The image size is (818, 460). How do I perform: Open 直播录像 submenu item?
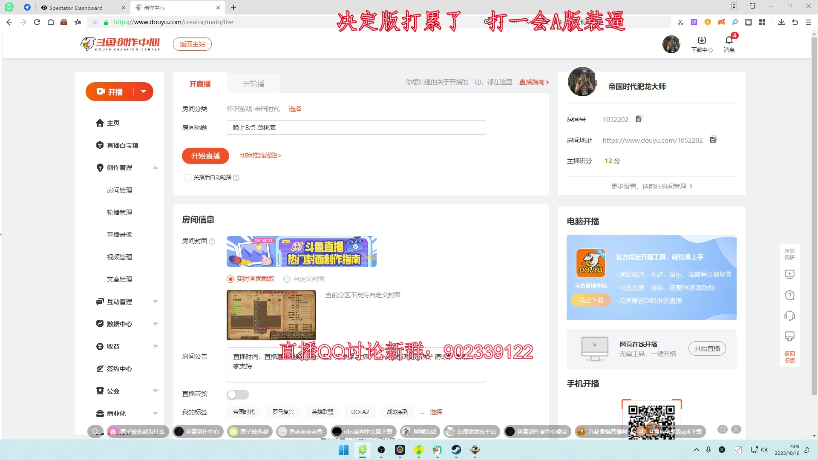[x=119, y=234]
